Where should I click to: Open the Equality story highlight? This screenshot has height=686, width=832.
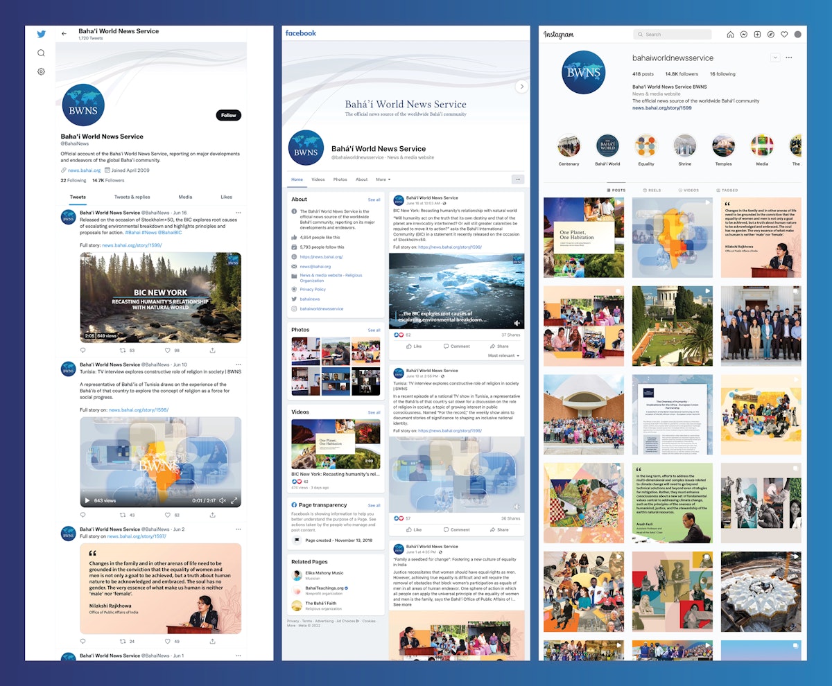(645, 146)
